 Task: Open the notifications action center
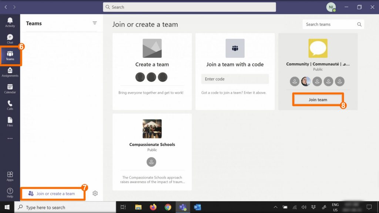pos(369,207)
